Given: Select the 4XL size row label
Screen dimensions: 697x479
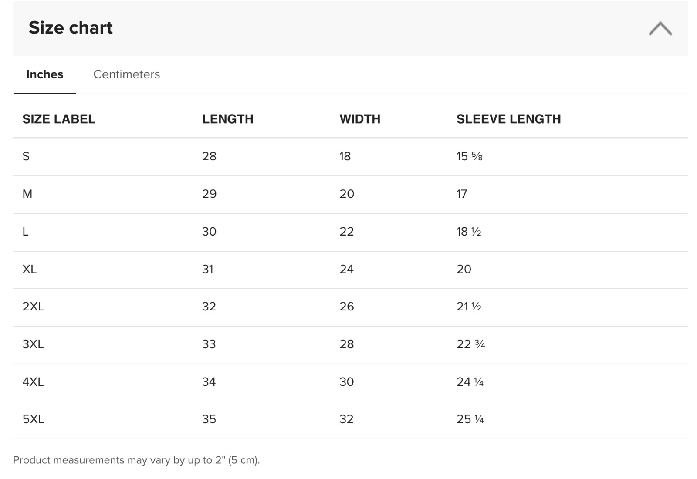Looking at the screenshot, I should point(33,382).
